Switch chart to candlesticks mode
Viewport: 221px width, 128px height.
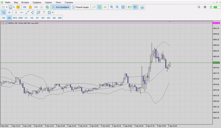coord(99,7)
